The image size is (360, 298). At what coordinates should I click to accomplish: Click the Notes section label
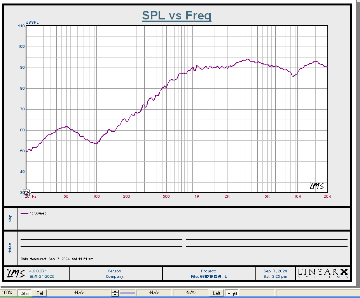(10, 248)
